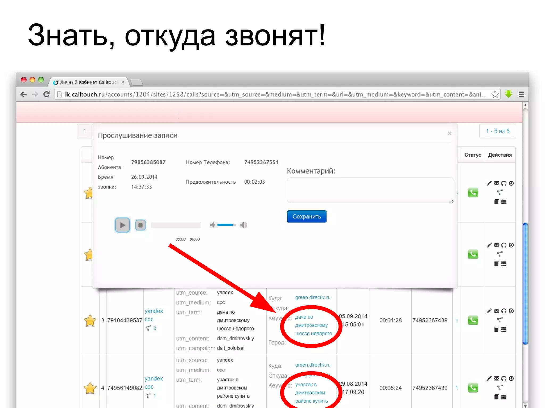Open green.directiv.ru link in the 79104439537 row
This screenshot has height=408, width=545.
[313, 297]
